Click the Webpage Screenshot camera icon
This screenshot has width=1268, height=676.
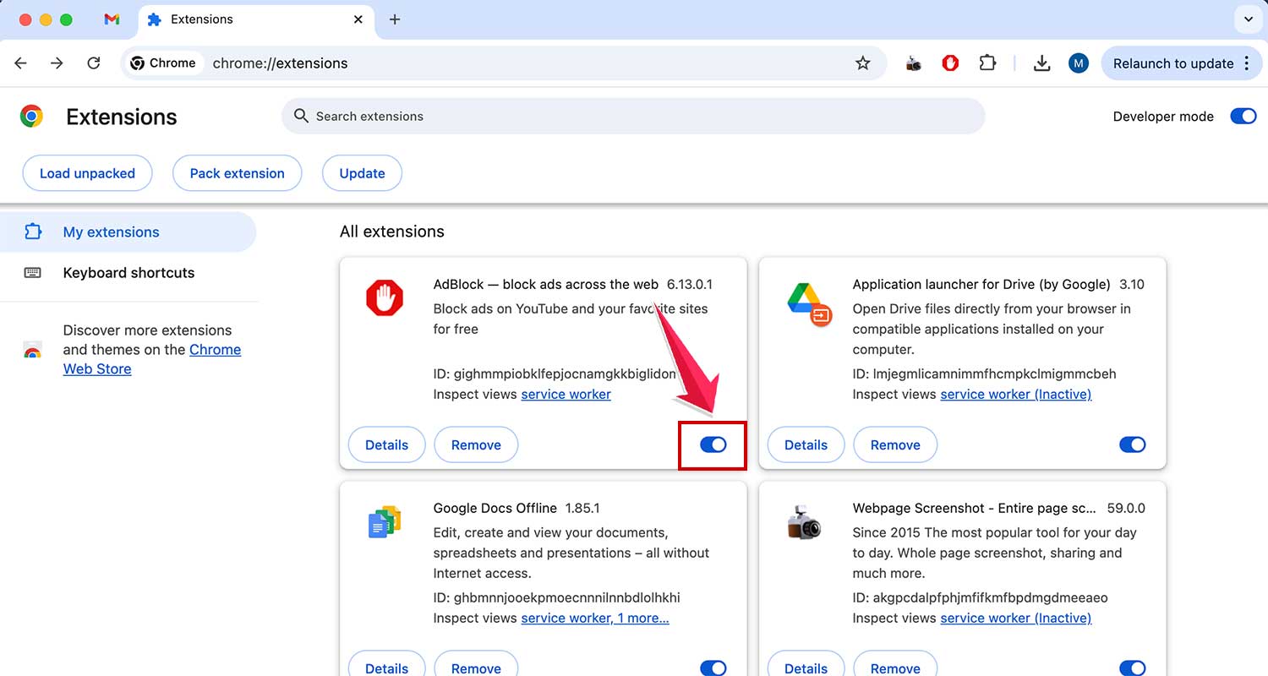pyautogui.click(x=803, y=521)
